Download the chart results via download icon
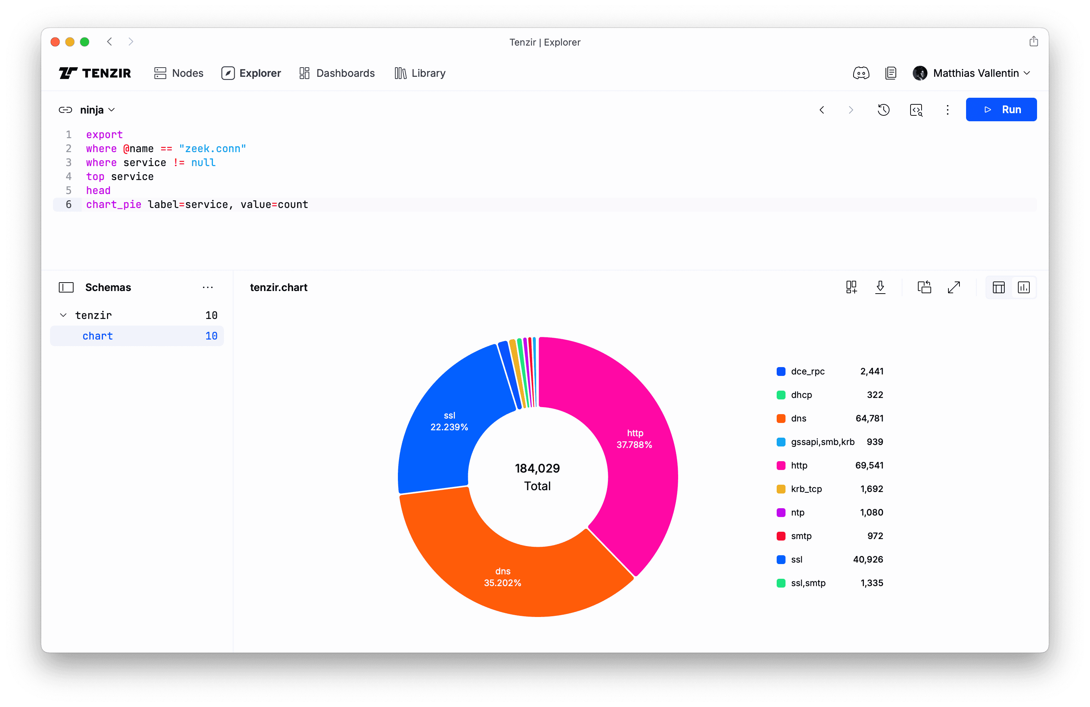The width and height of the screenshot is (1090, 707). click(880, 287)
